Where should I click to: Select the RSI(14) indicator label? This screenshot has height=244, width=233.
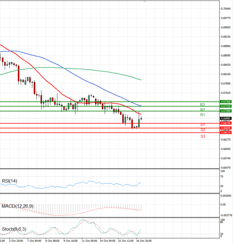pyautogui.click(x=9, y=181)
